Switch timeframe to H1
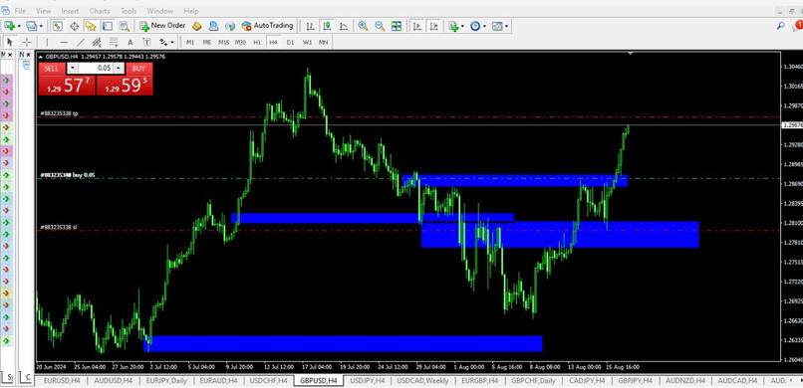803x388 pixels. click(x=257, y=42)
